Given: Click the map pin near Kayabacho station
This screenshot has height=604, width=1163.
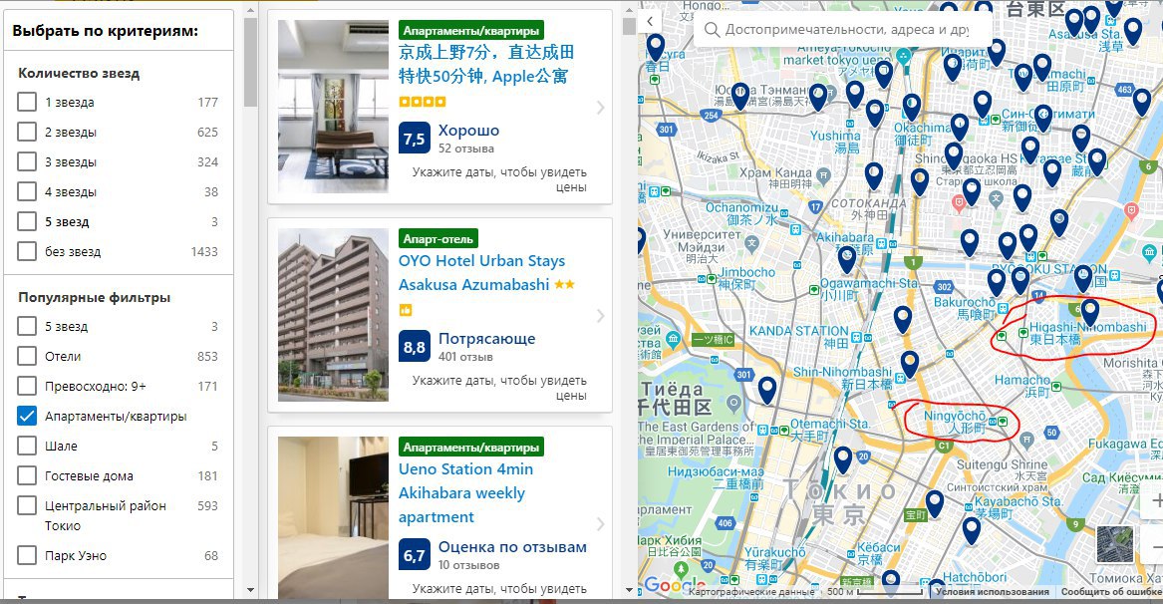Looking at the screenshot, I should click(971, 530).
